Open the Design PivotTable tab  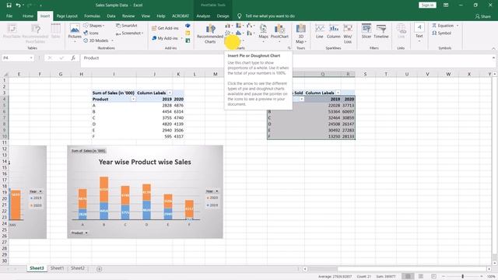(x=223, y=16)
